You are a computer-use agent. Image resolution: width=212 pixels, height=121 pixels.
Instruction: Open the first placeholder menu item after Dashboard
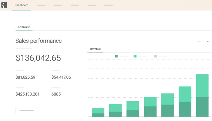[x=41, y=5]
